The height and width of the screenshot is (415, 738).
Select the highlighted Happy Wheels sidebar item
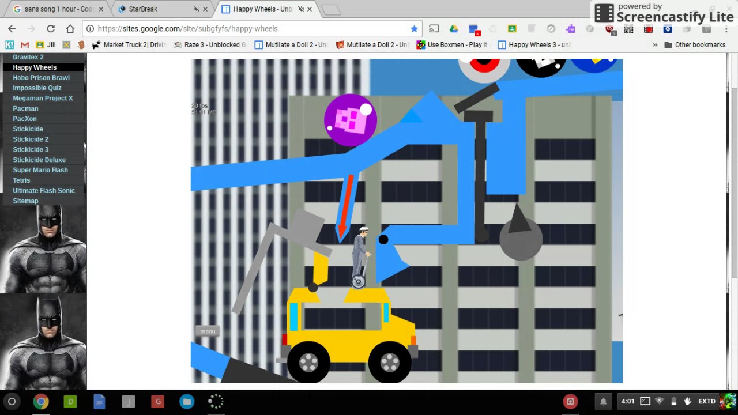point(43,67)
